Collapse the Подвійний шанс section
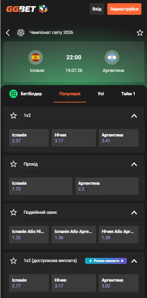Image resolution: width=147 pixels, height=298 pixels. pyautogui.click(x=134, y=212)
